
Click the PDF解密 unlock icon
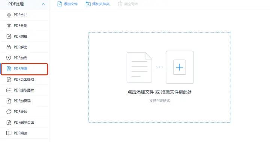point(9,47)
